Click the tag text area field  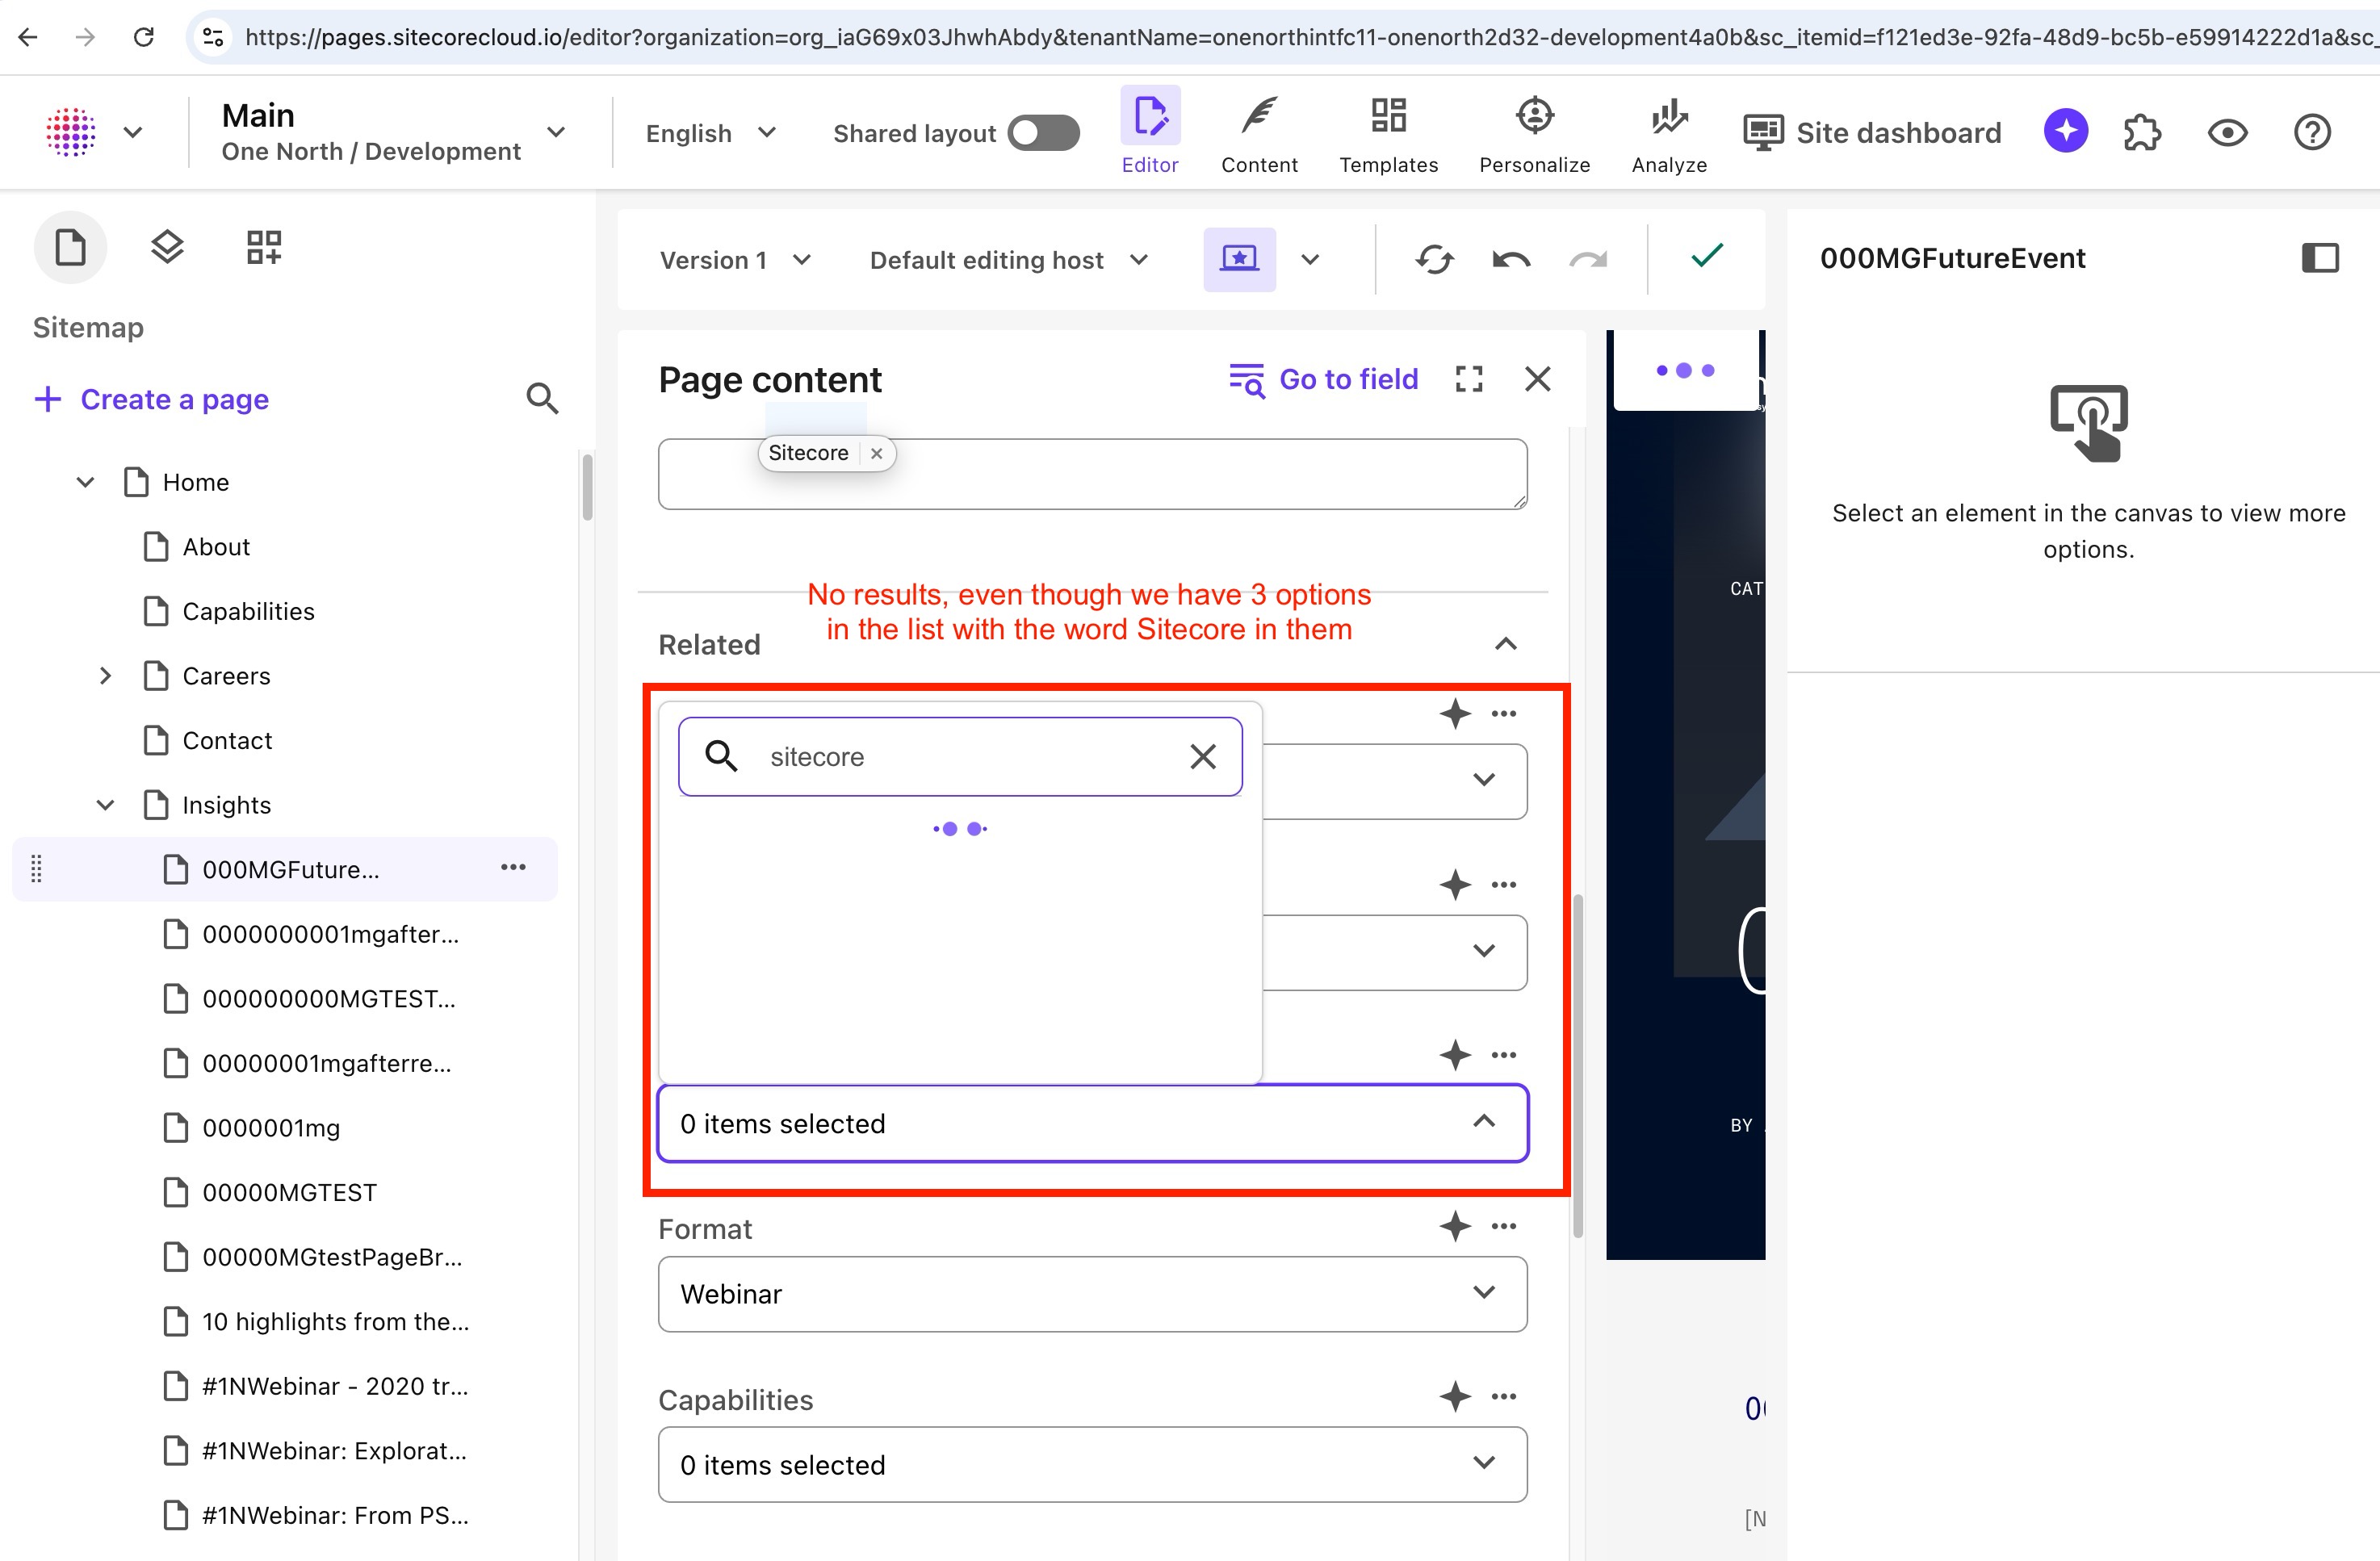click(x=1092, y=474)
